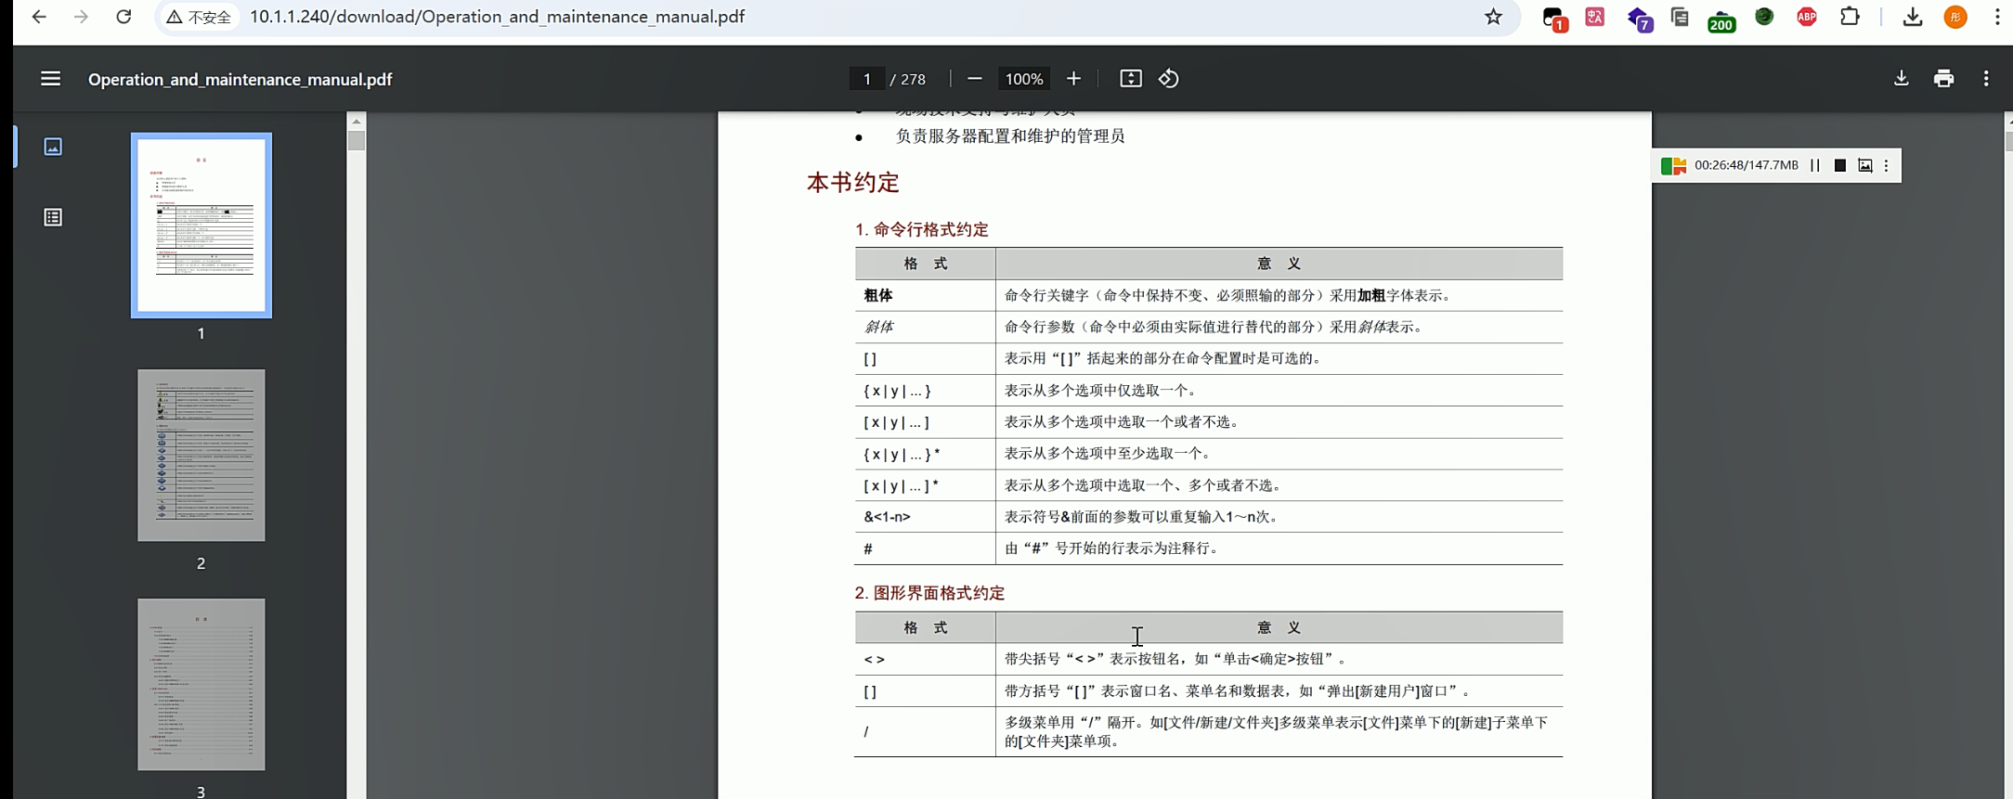This screenshot has width=2013, height=799.
Task: Open the orange profile avatar
Action: [x=1955, y=17]
